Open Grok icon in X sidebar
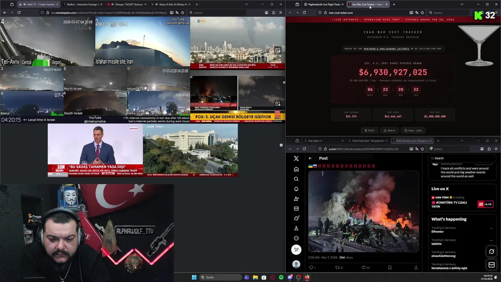Image resolution: width=501 pixels, height=282 pixels. pos(296,218)
